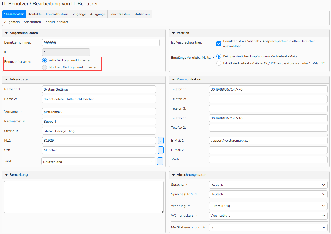Open the Währung dropdown
This screenshot has height=234, width=331.
click(x=268, y=206)
